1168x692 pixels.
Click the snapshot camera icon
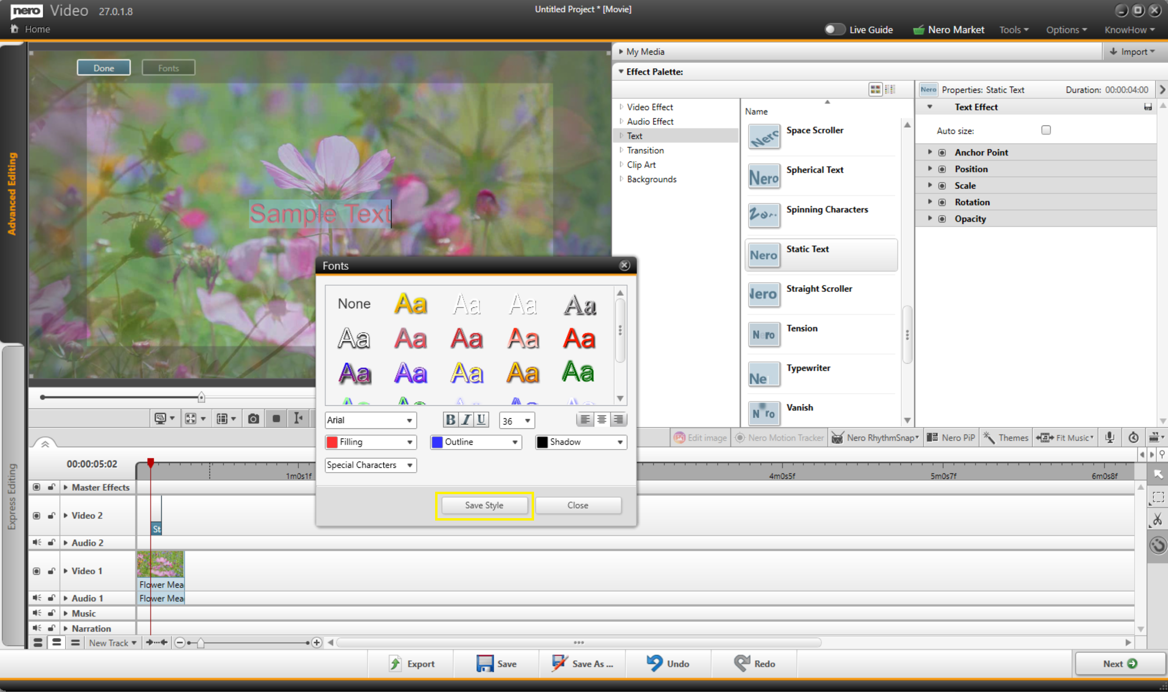[253, 419]
